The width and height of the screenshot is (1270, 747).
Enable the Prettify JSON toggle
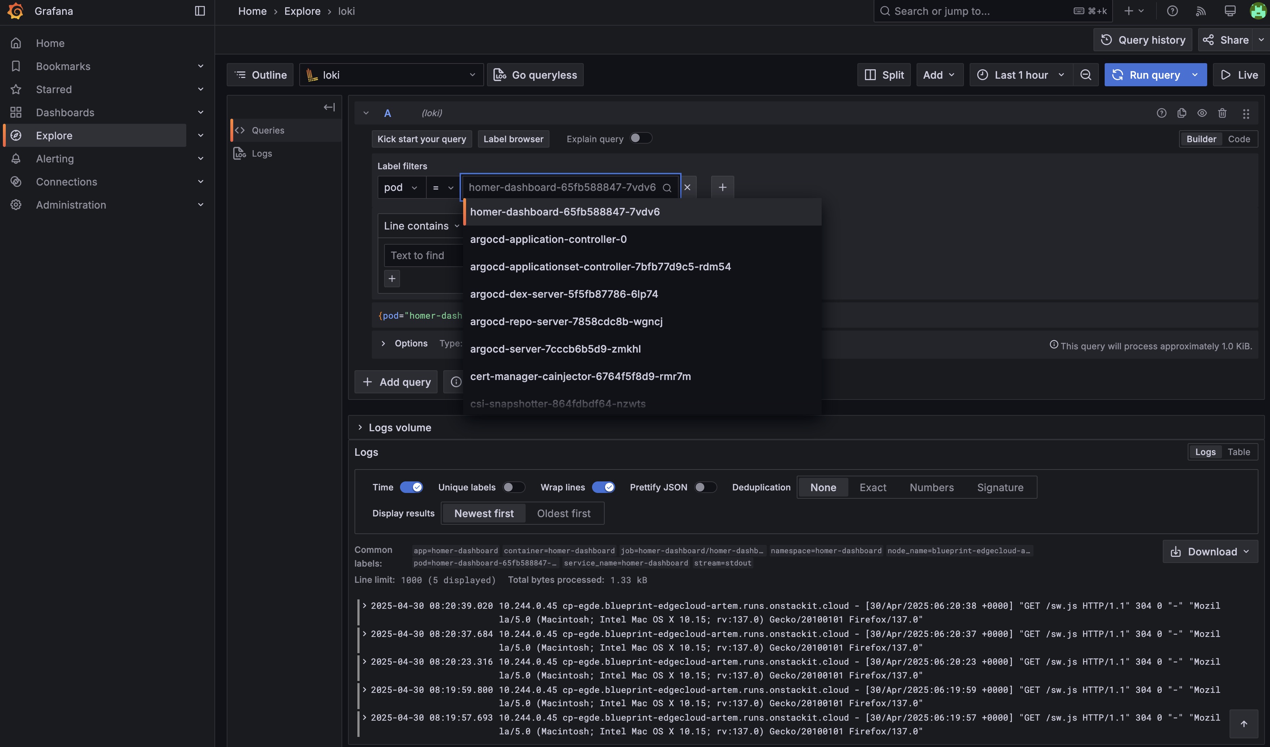pyautogui.click(x=705, y=487)
